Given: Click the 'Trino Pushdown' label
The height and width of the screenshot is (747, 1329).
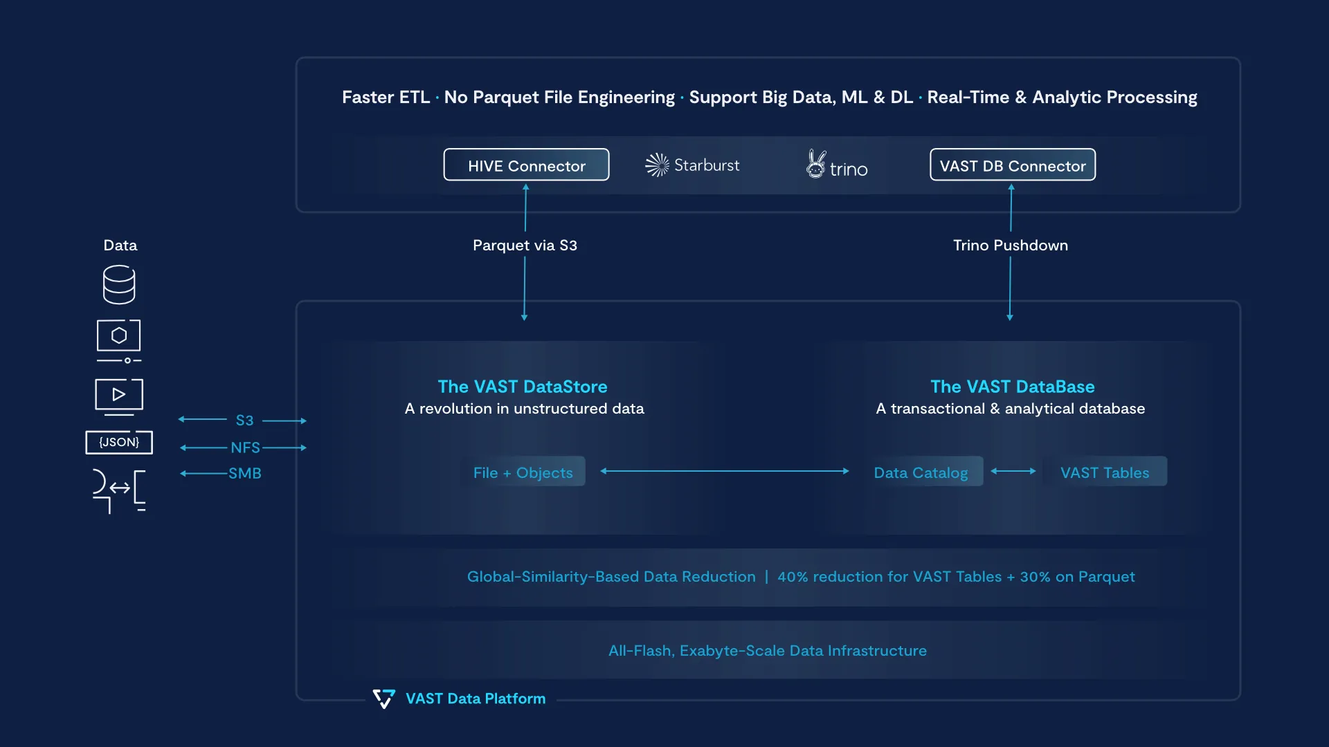Looking at the screenshot, I should click(x=1011, y=246).
